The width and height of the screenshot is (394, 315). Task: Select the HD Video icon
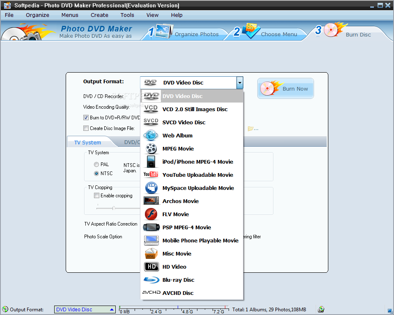pyautogui.click(x=151, y=267)
